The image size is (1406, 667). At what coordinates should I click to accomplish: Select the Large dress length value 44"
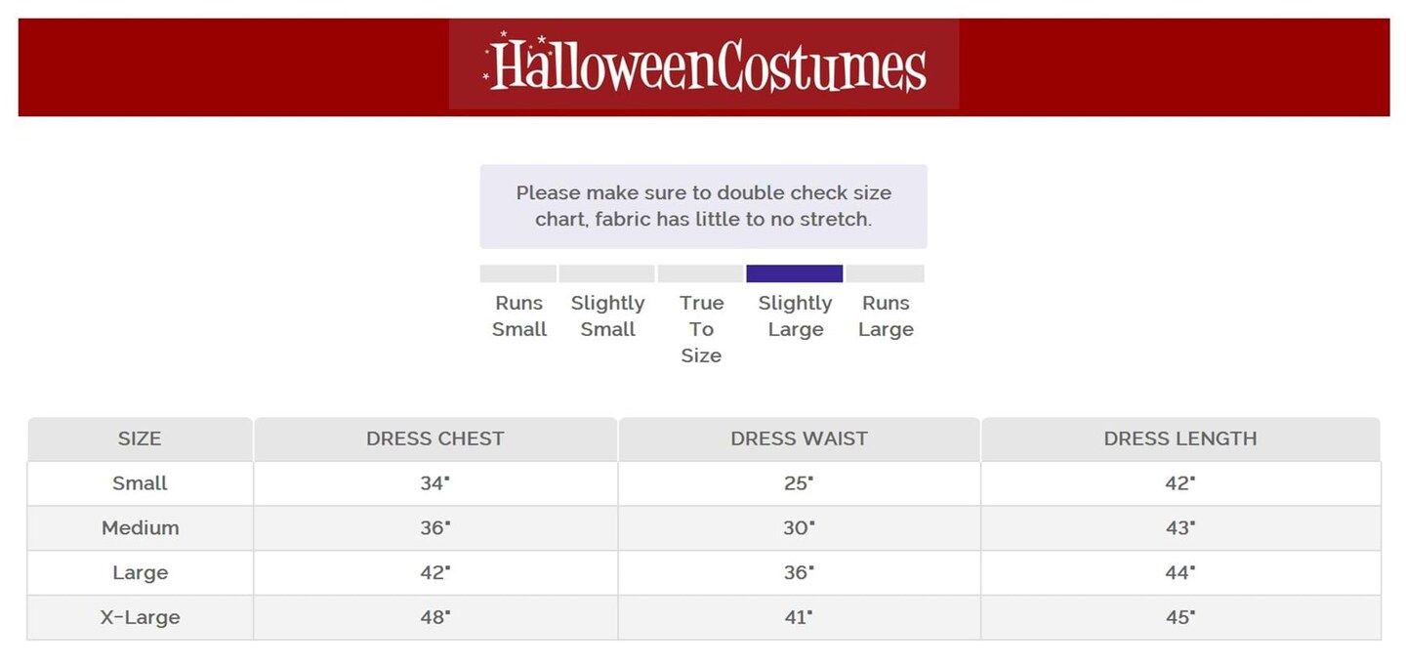coord(1180,573)
